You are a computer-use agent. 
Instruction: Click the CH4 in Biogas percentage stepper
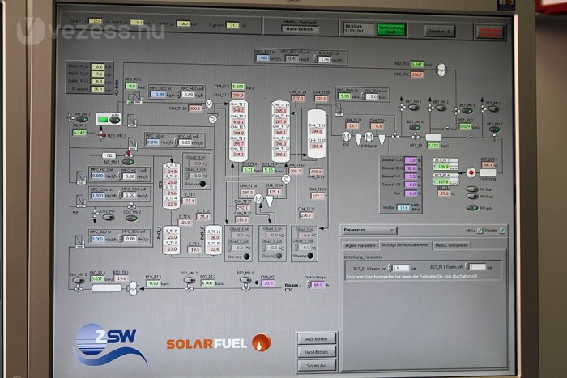pyautogui.click(x=308, y=285)
